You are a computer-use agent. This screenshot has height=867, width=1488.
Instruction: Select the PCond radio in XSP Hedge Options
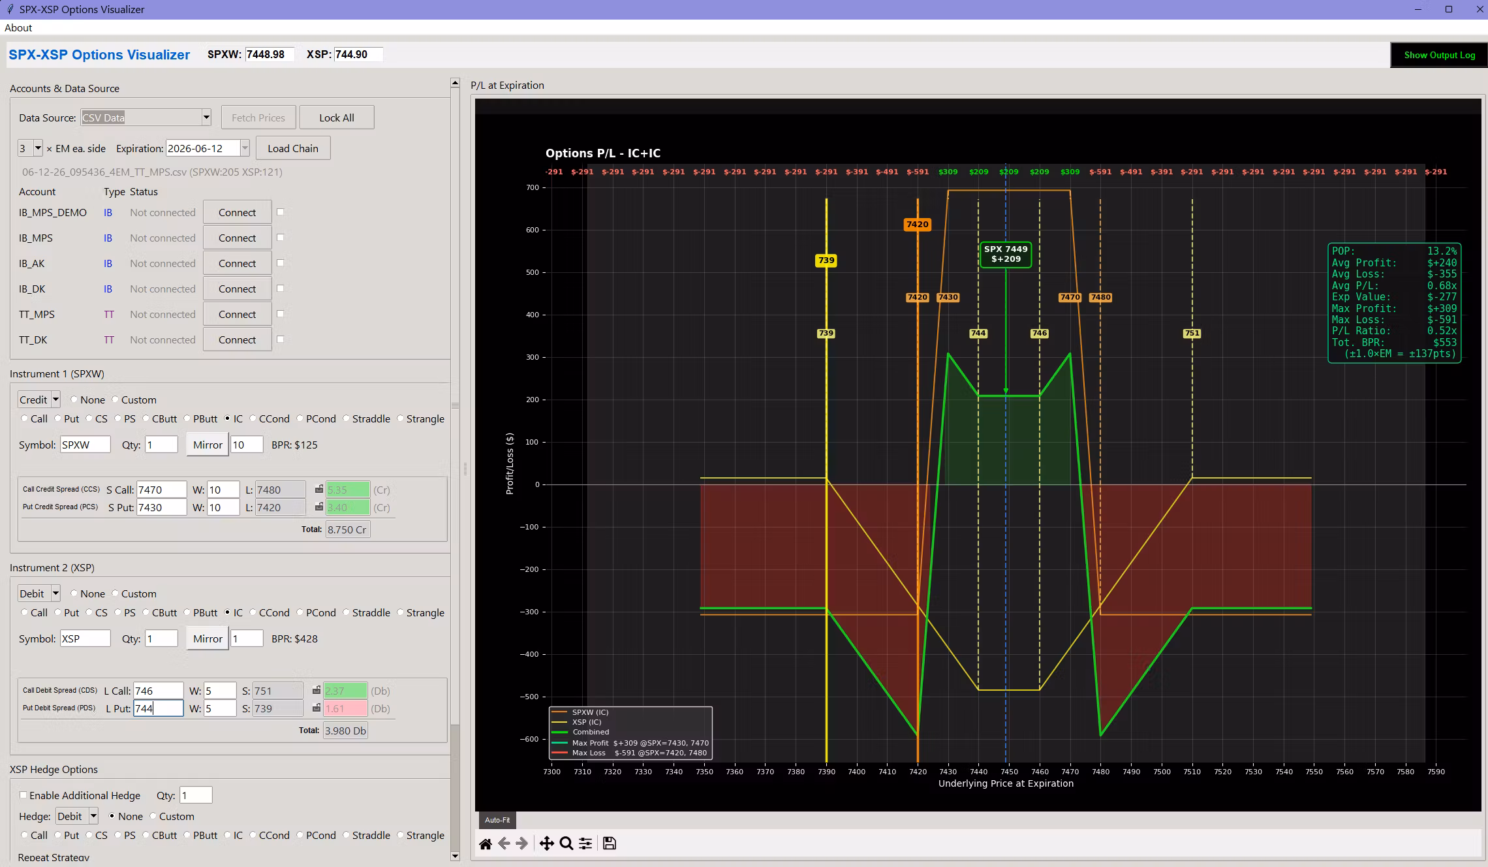300,835
